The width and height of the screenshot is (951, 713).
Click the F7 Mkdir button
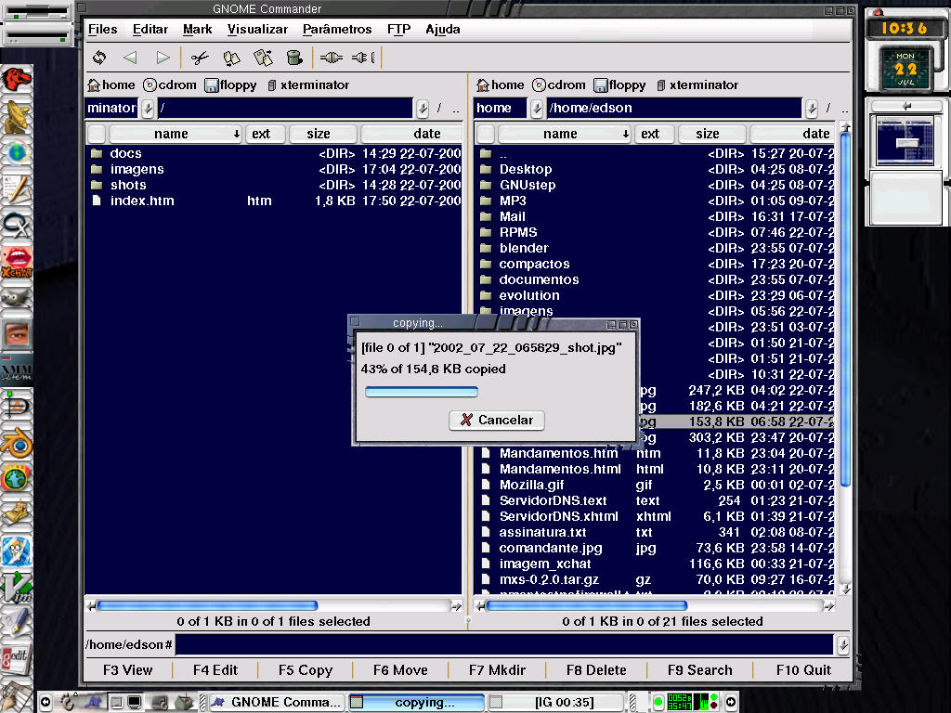[x=498, y=670]
